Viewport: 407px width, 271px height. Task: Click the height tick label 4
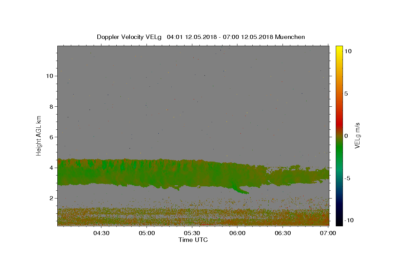[51, 168]
